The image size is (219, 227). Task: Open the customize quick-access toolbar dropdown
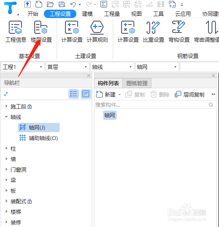point(182,5)
